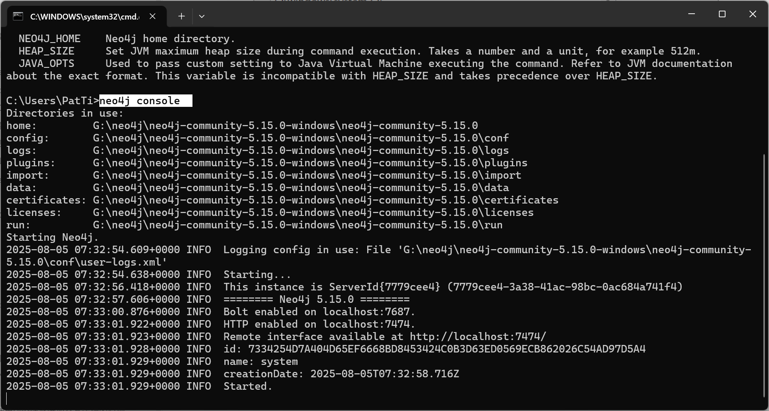769x411 pixels.
Task: Close the cmd.exe tab
Action: click(153, 16)
